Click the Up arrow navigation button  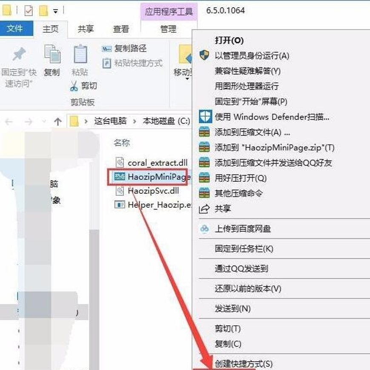pos(58,121)
